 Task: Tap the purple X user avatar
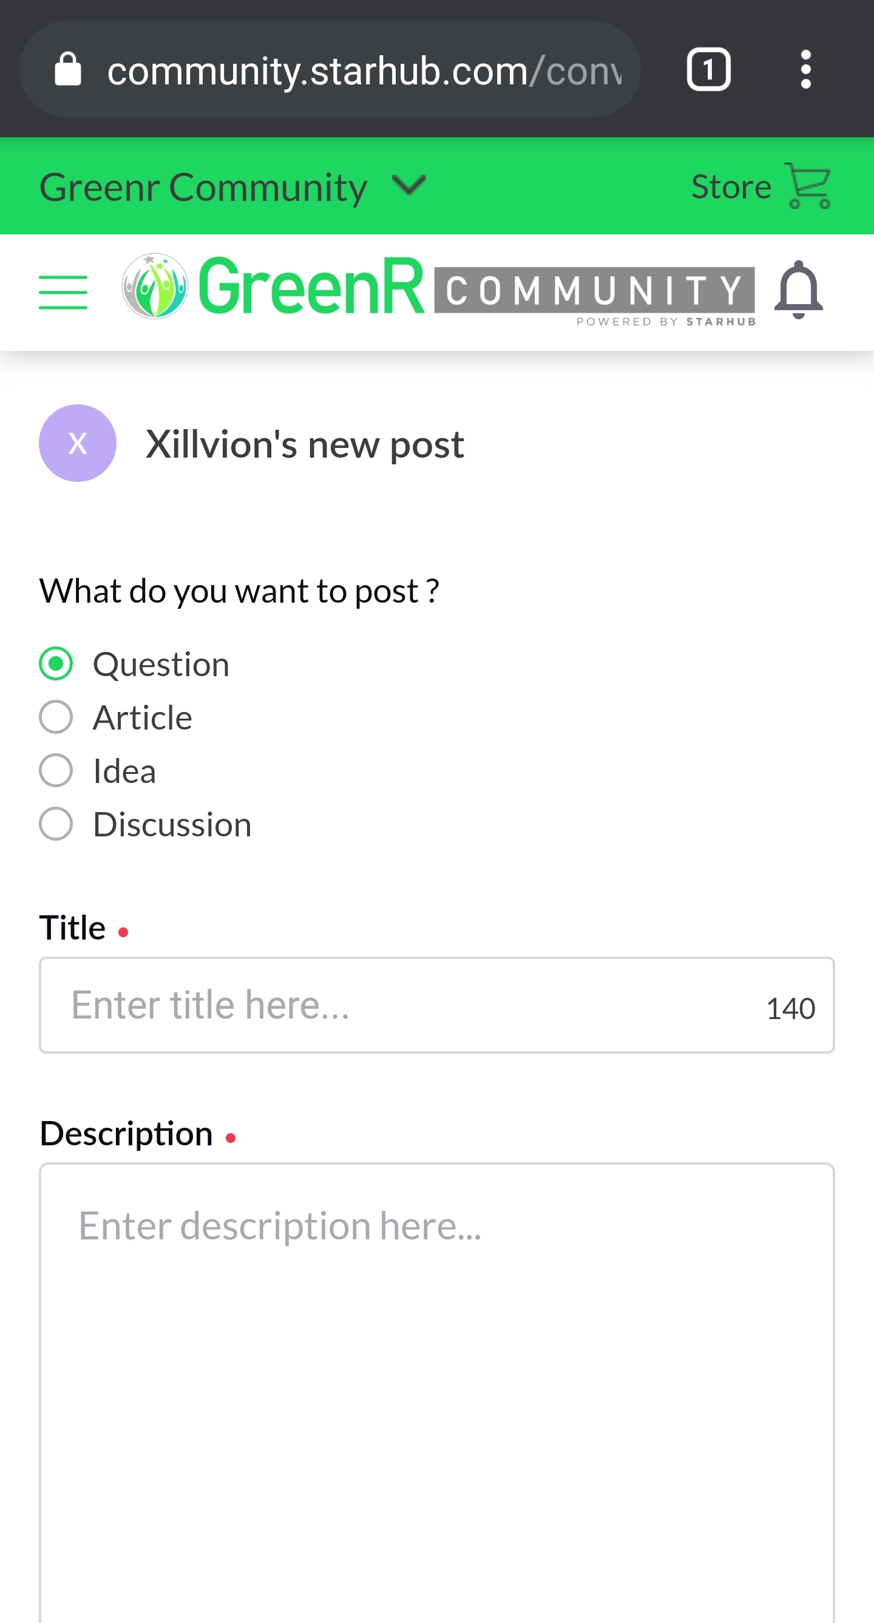[x=78, y=443]
